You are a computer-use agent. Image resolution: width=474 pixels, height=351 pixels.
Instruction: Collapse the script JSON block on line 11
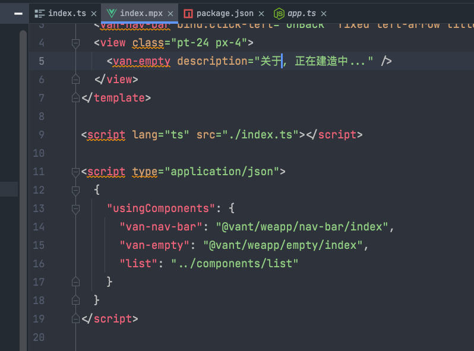75,172
